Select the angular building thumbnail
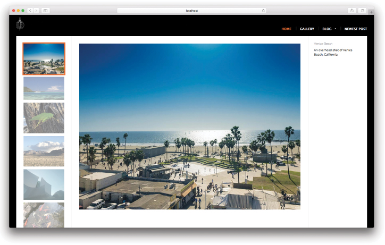The width and height of the screenshot is (385, 245). (x=44, y=184)
